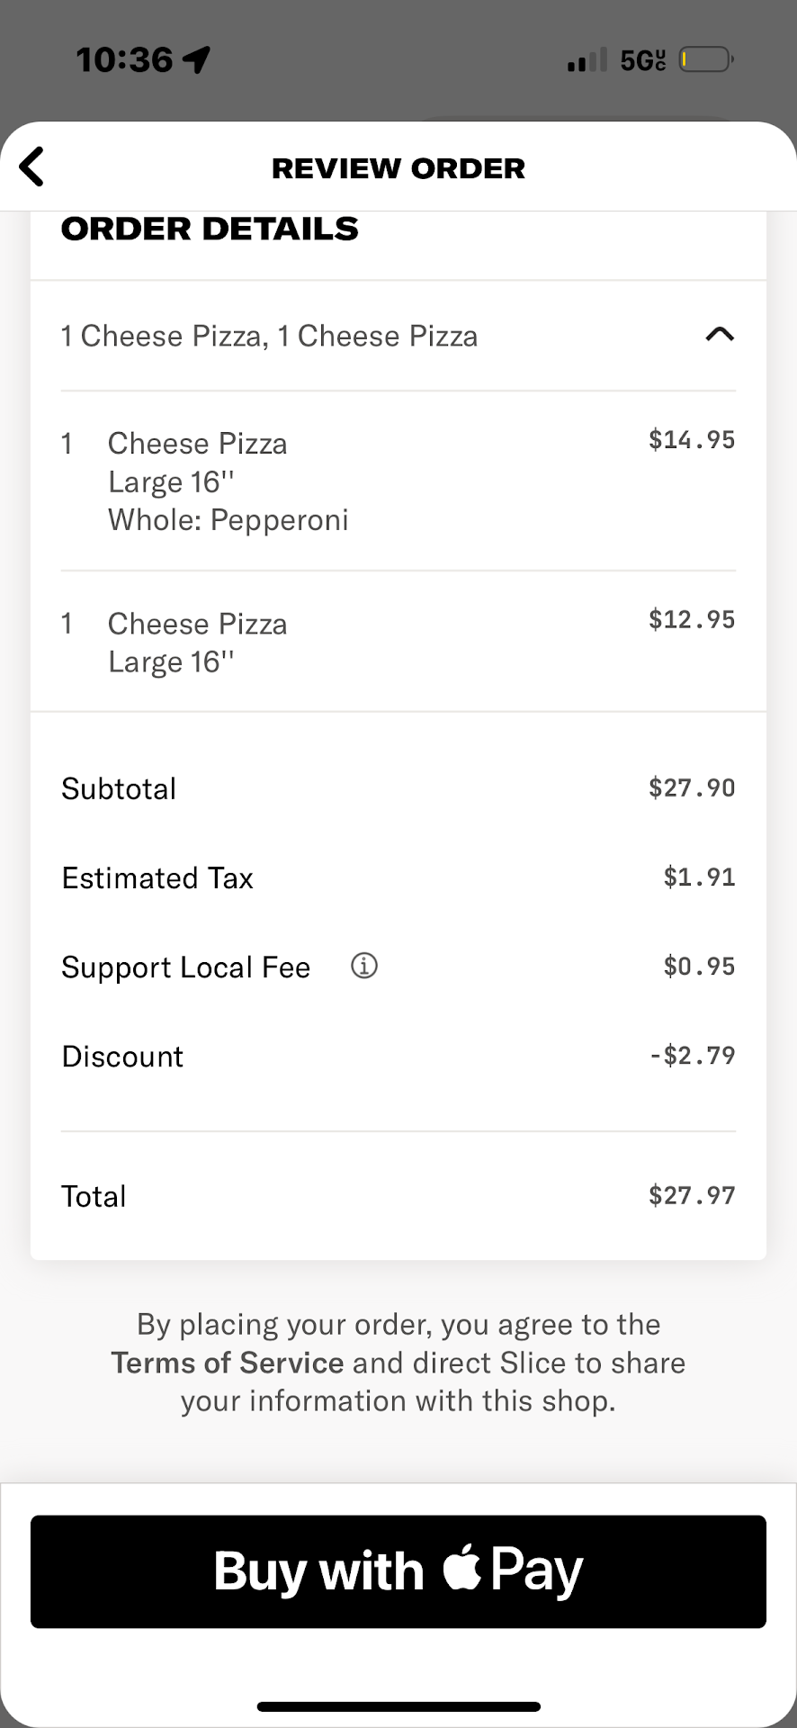Tap the battery icon in status bar
Screen dimensions: 797x1728
(x=705, y=60)
